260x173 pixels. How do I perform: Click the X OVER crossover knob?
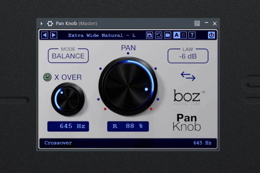coord(68,99)
